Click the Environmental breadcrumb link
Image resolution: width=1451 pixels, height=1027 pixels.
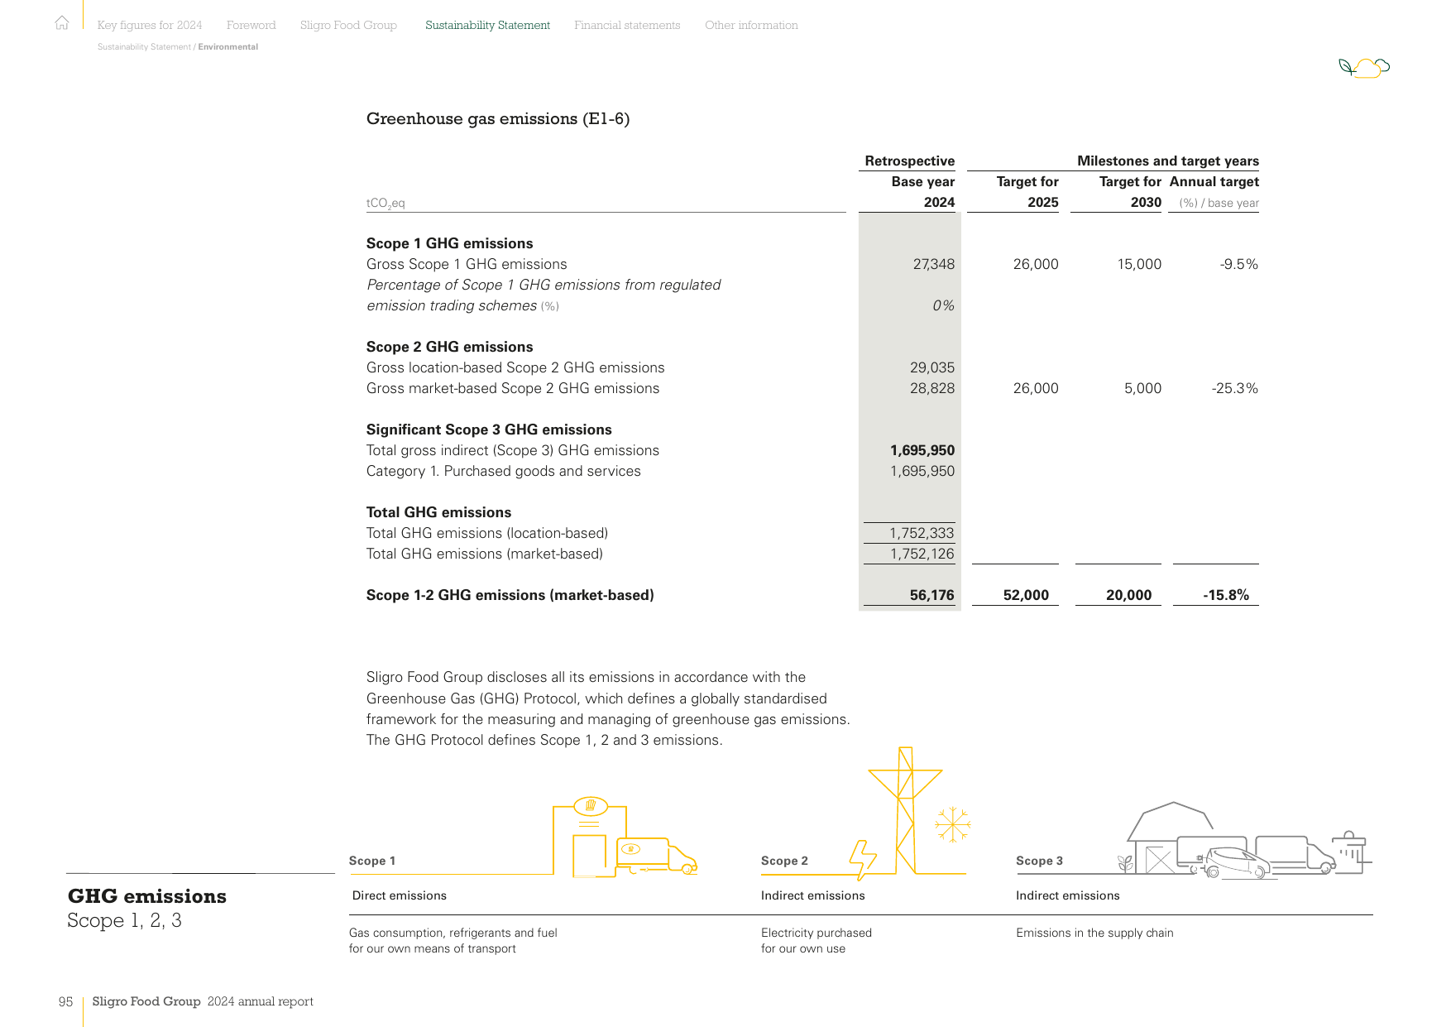tap(228, 47)
